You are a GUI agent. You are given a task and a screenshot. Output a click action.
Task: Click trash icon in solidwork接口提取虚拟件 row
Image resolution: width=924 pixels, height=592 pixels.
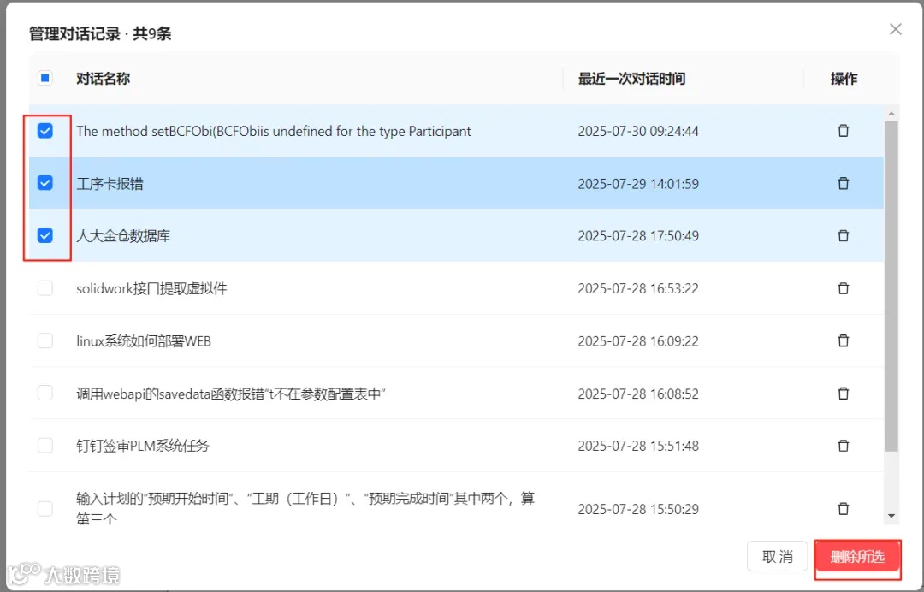coord(844,288)
